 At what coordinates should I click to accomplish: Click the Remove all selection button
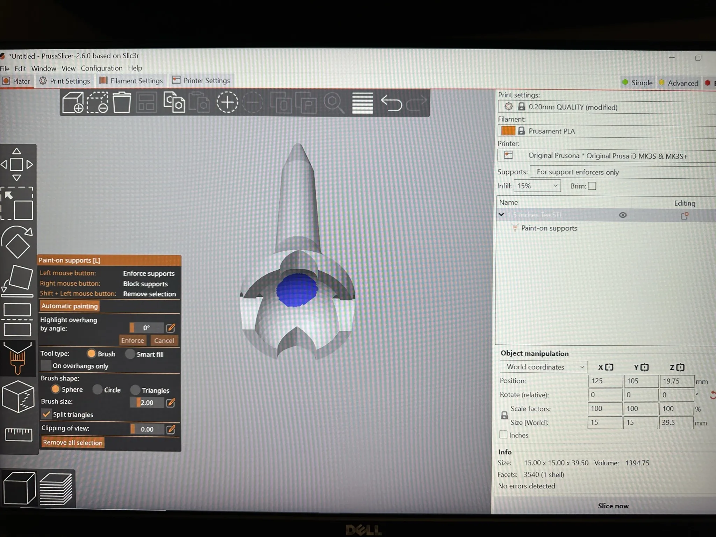tap(73, 442)
